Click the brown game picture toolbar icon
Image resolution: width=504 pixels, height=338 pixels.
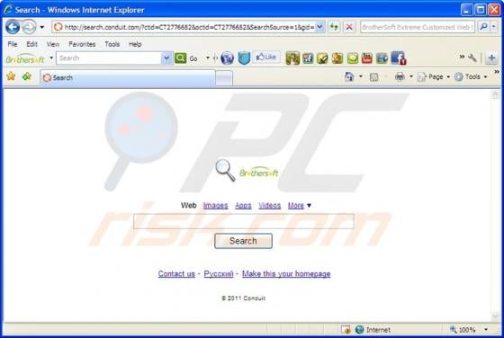(292, 58)
